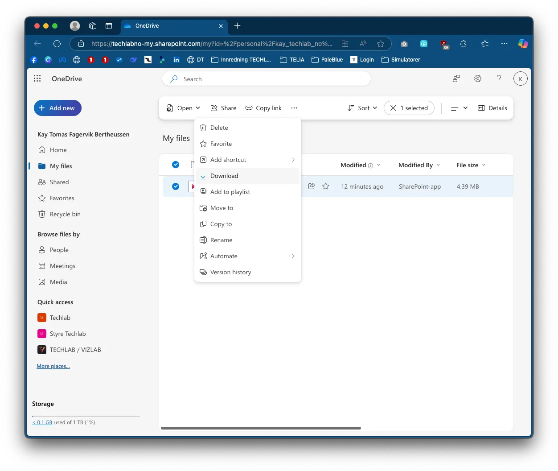Open the Facebook bookmark icon
This screenshot has width=558, height=471.
click(34, 60)
